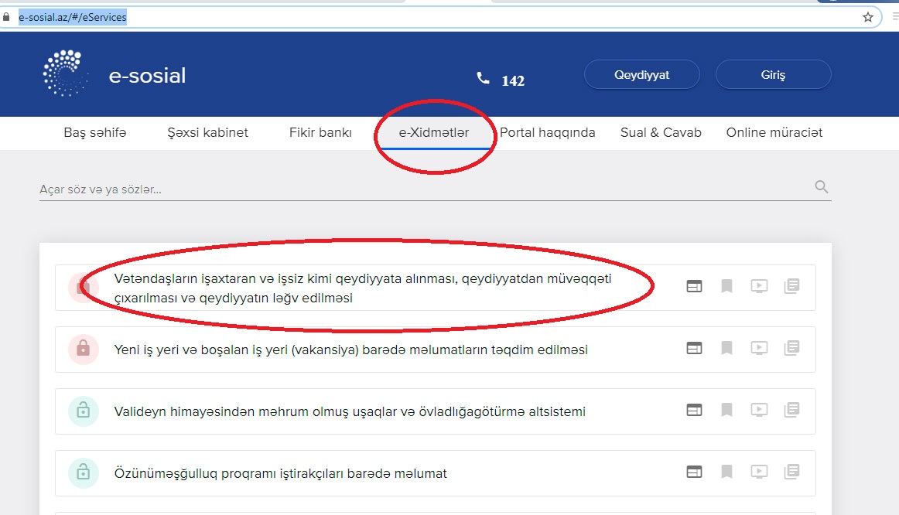The image size is (899, 515).
Task: Open document list icon for Vətəndaşların işaxtaran row
Action: pos(791,286)
